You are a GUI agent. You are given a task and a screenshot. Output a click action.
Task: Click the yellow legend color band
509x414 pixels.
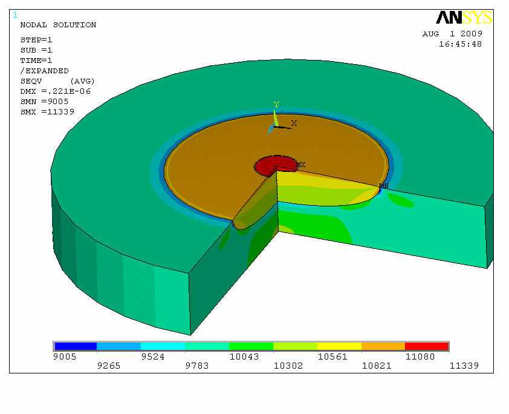(339, 346)
